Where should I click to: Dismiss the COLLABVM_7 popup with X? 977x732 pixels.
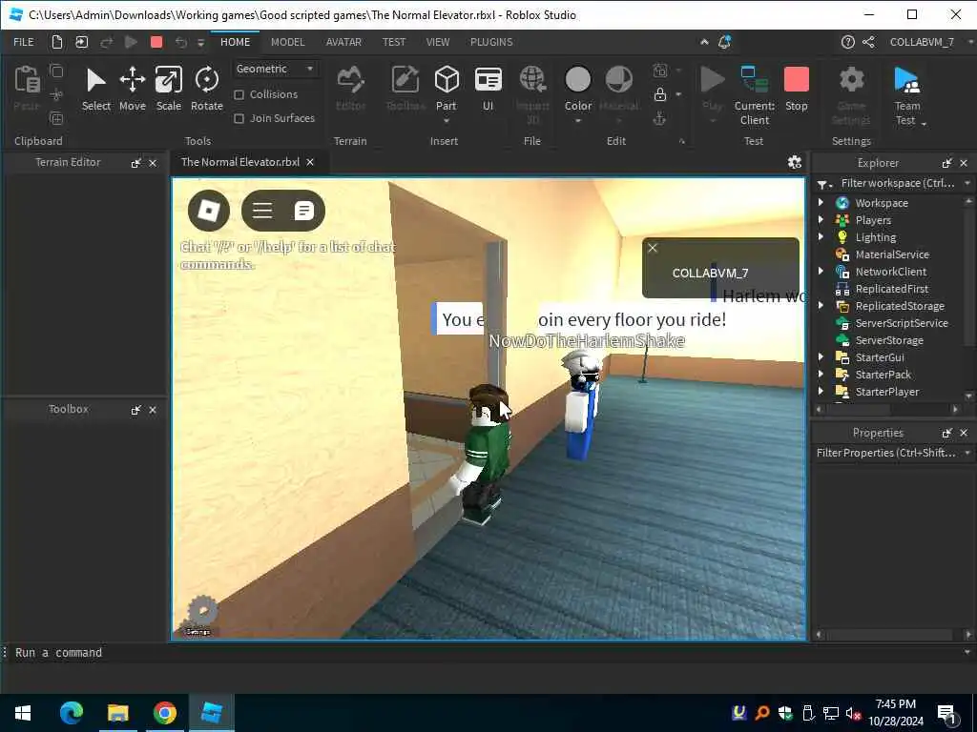(653, 248)
